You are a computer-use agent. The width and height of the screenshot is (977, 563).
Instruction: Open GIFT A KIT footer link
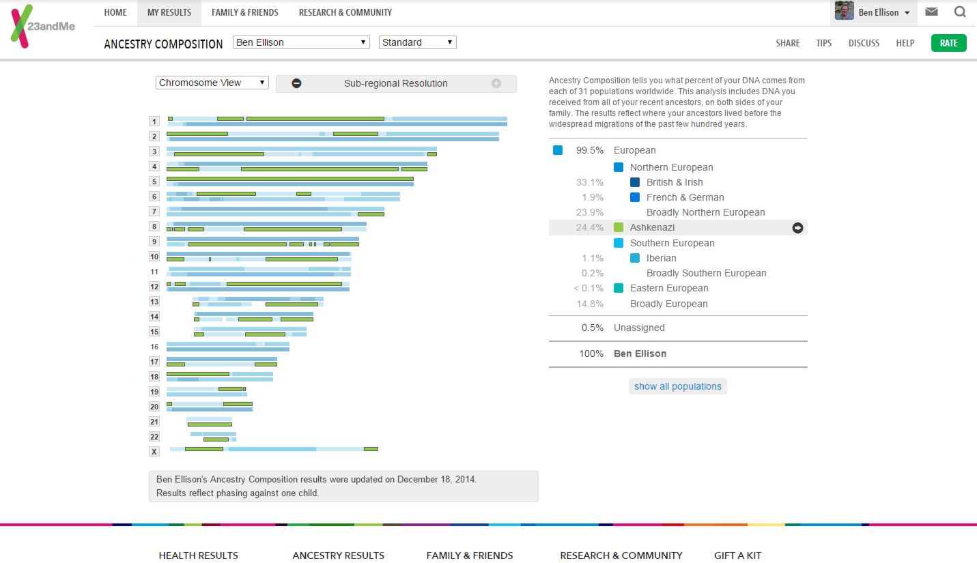coord(738,555)
